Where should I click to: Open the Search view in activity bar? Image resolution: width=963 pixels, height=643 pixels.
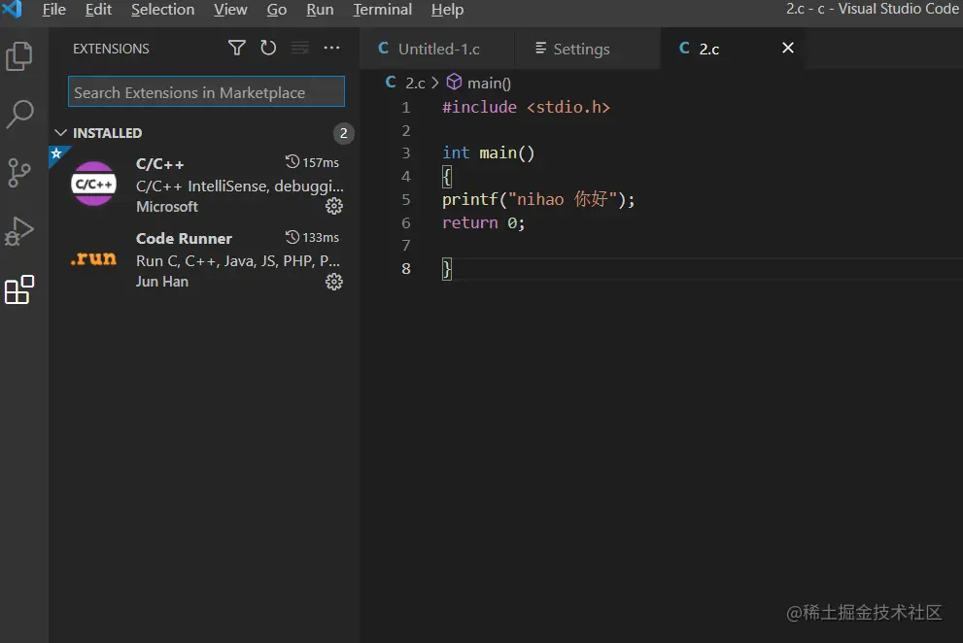(19, 115)
